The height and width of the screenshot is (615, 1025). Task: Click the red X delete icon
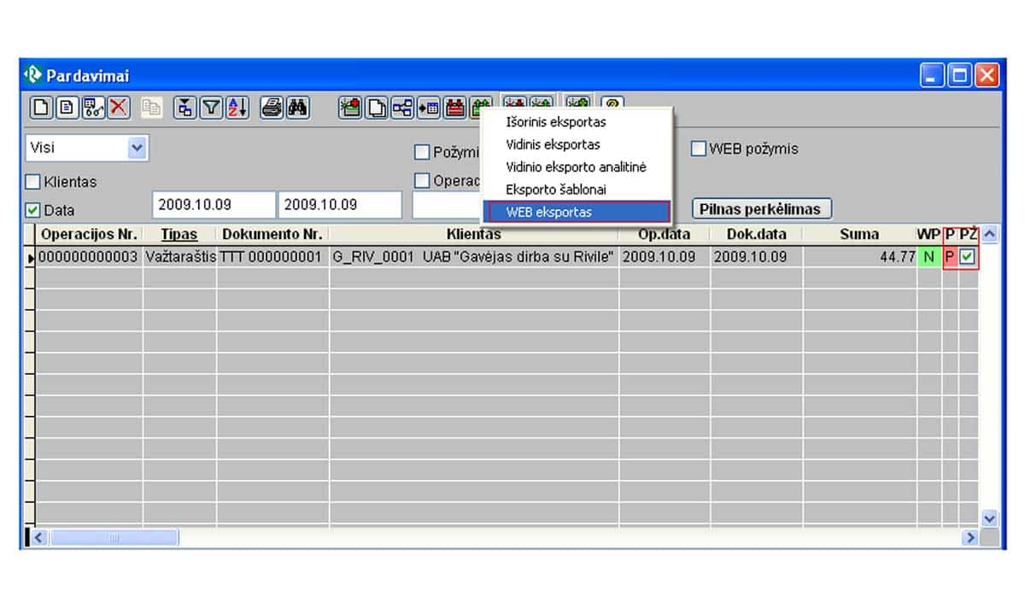[119, 108]
